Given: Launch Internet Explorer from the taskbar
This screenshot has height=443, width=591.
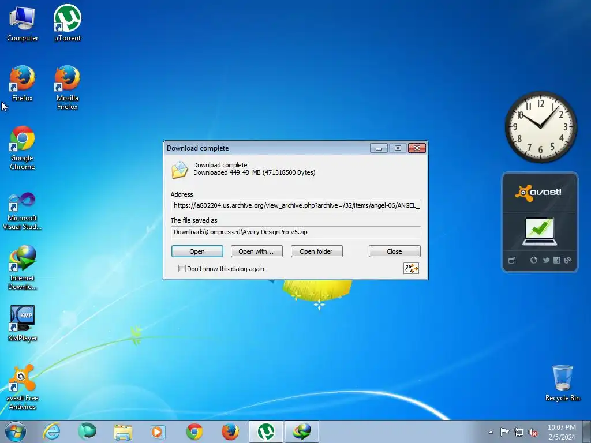Looking at the screenshot, I should click(51, 431).
